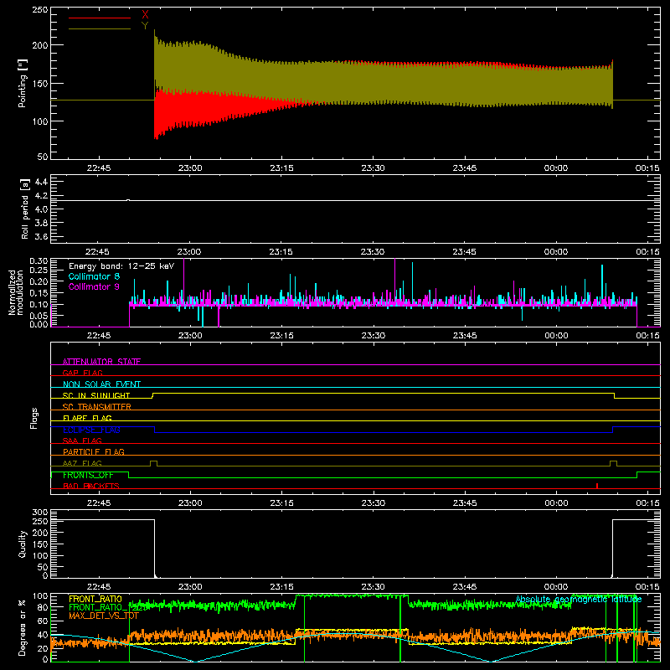Image resolution: width=670 pixels, height=670 pixels.
Task: Click the 22:45 label under Roll period plot
Action: coord(98,252)
